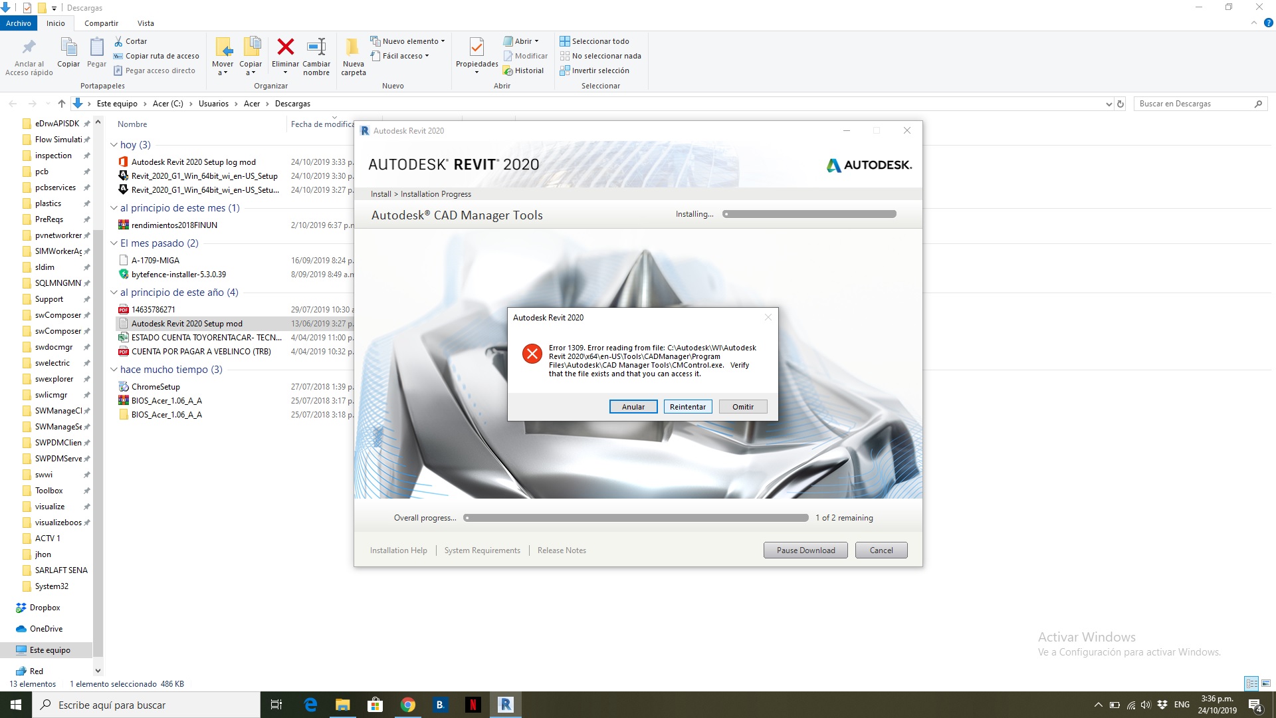Click the Propiedades checkmark icon

coord(477,47)
